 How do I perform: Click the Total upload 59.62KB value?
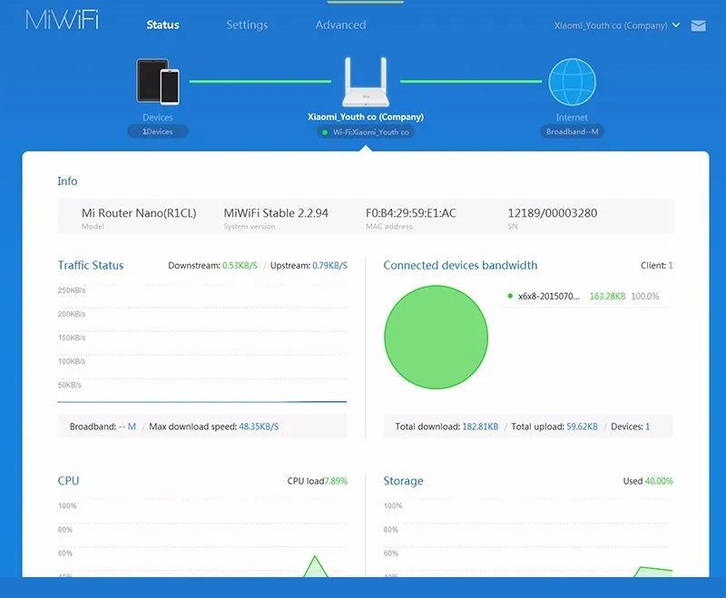[582, 426]
